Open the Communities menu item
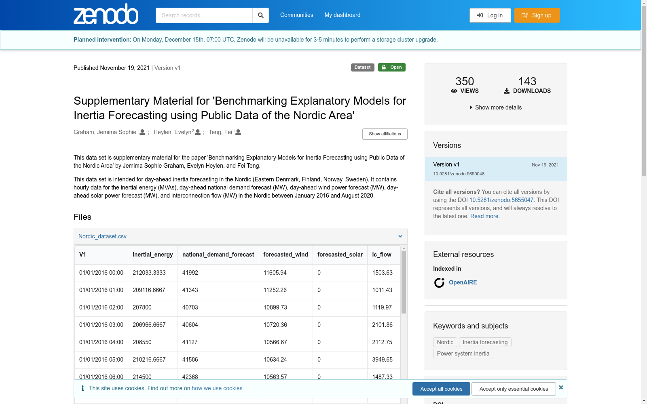 point(297,15)
